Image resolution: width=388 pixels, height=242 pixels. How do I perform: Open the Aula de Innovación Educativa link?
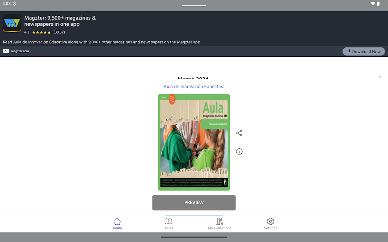click(x=194, y=87)
